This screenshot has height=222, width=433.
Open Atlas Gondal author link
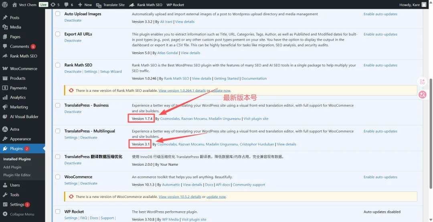[x=168, y=53]
